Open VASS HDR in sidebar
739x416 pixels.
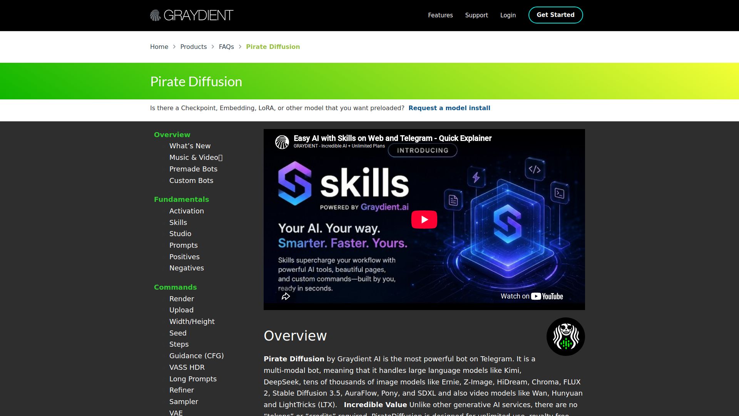187,367
